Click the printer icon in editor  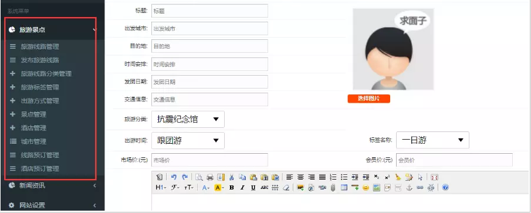tap(210, 177)
